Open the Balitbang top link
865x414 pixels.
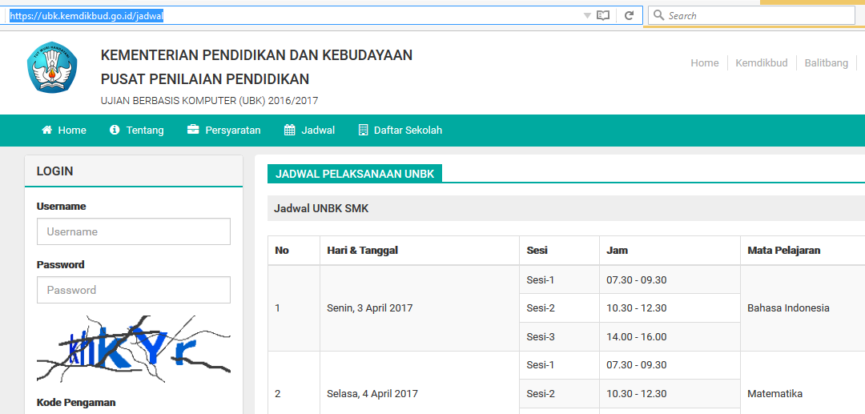pos(826,62)
